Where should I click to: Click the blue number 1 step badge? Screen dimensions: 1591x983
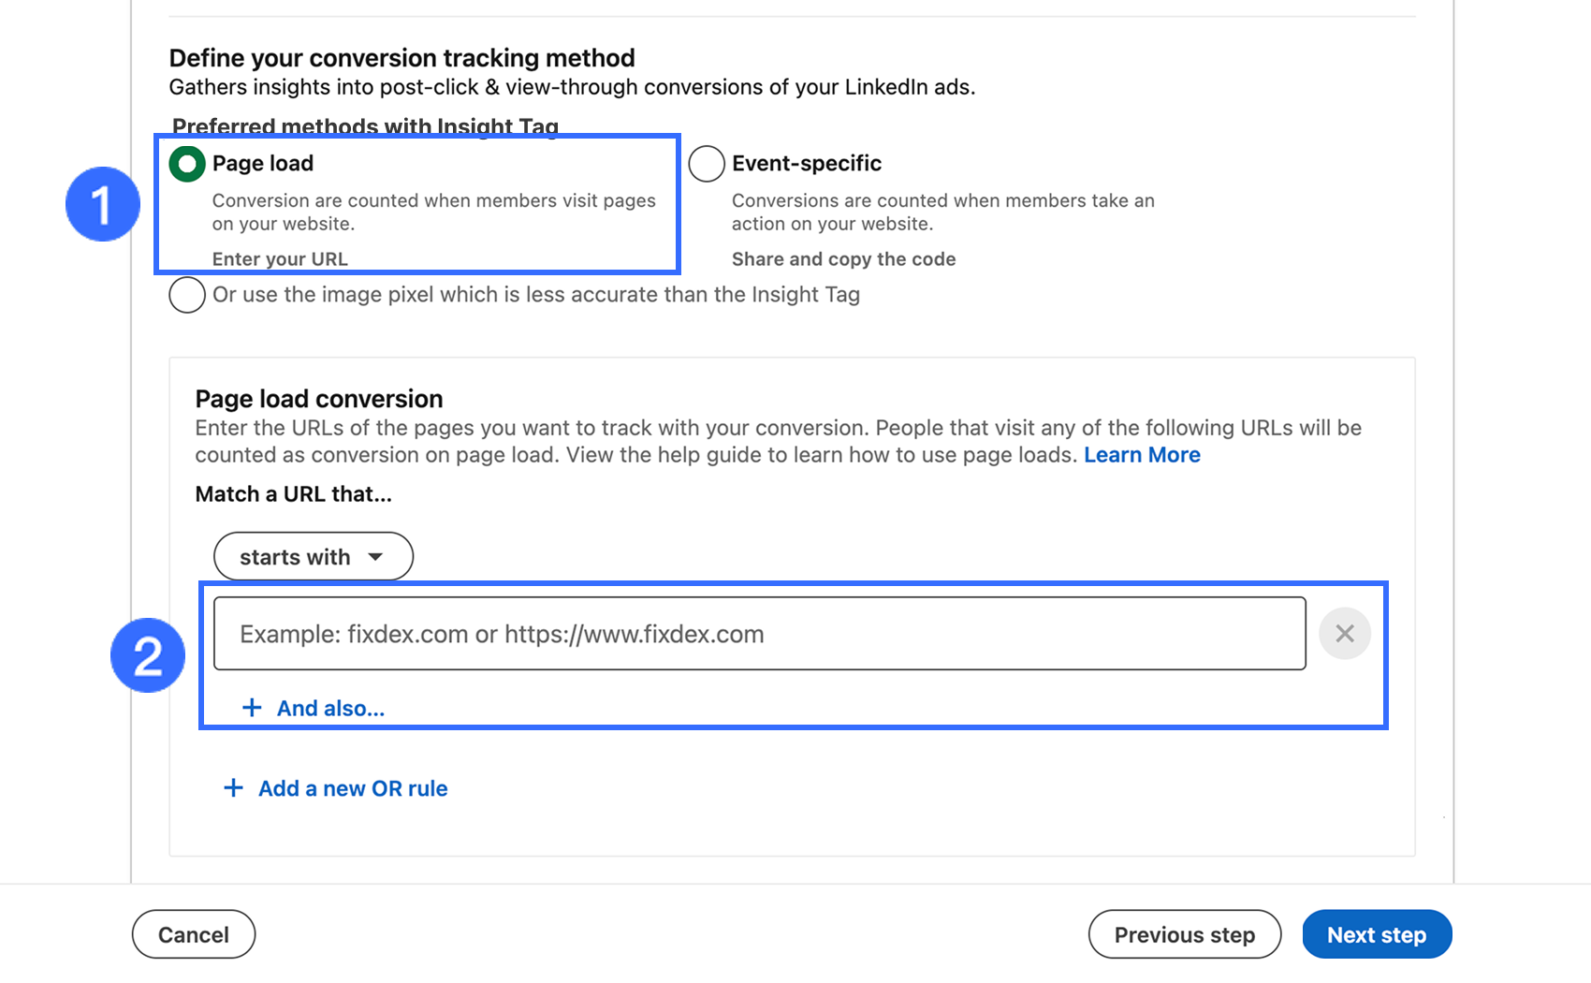[102, 204]
